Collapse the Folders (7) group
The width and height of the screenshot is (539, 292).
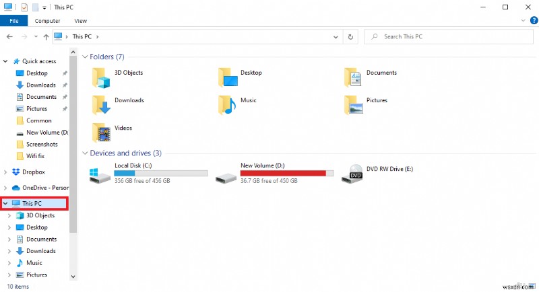tap(85, 57)
